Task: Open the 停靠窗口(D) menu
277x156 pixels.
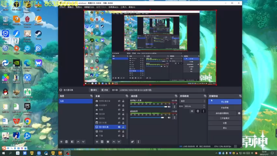Action: [x=89, y=7]
